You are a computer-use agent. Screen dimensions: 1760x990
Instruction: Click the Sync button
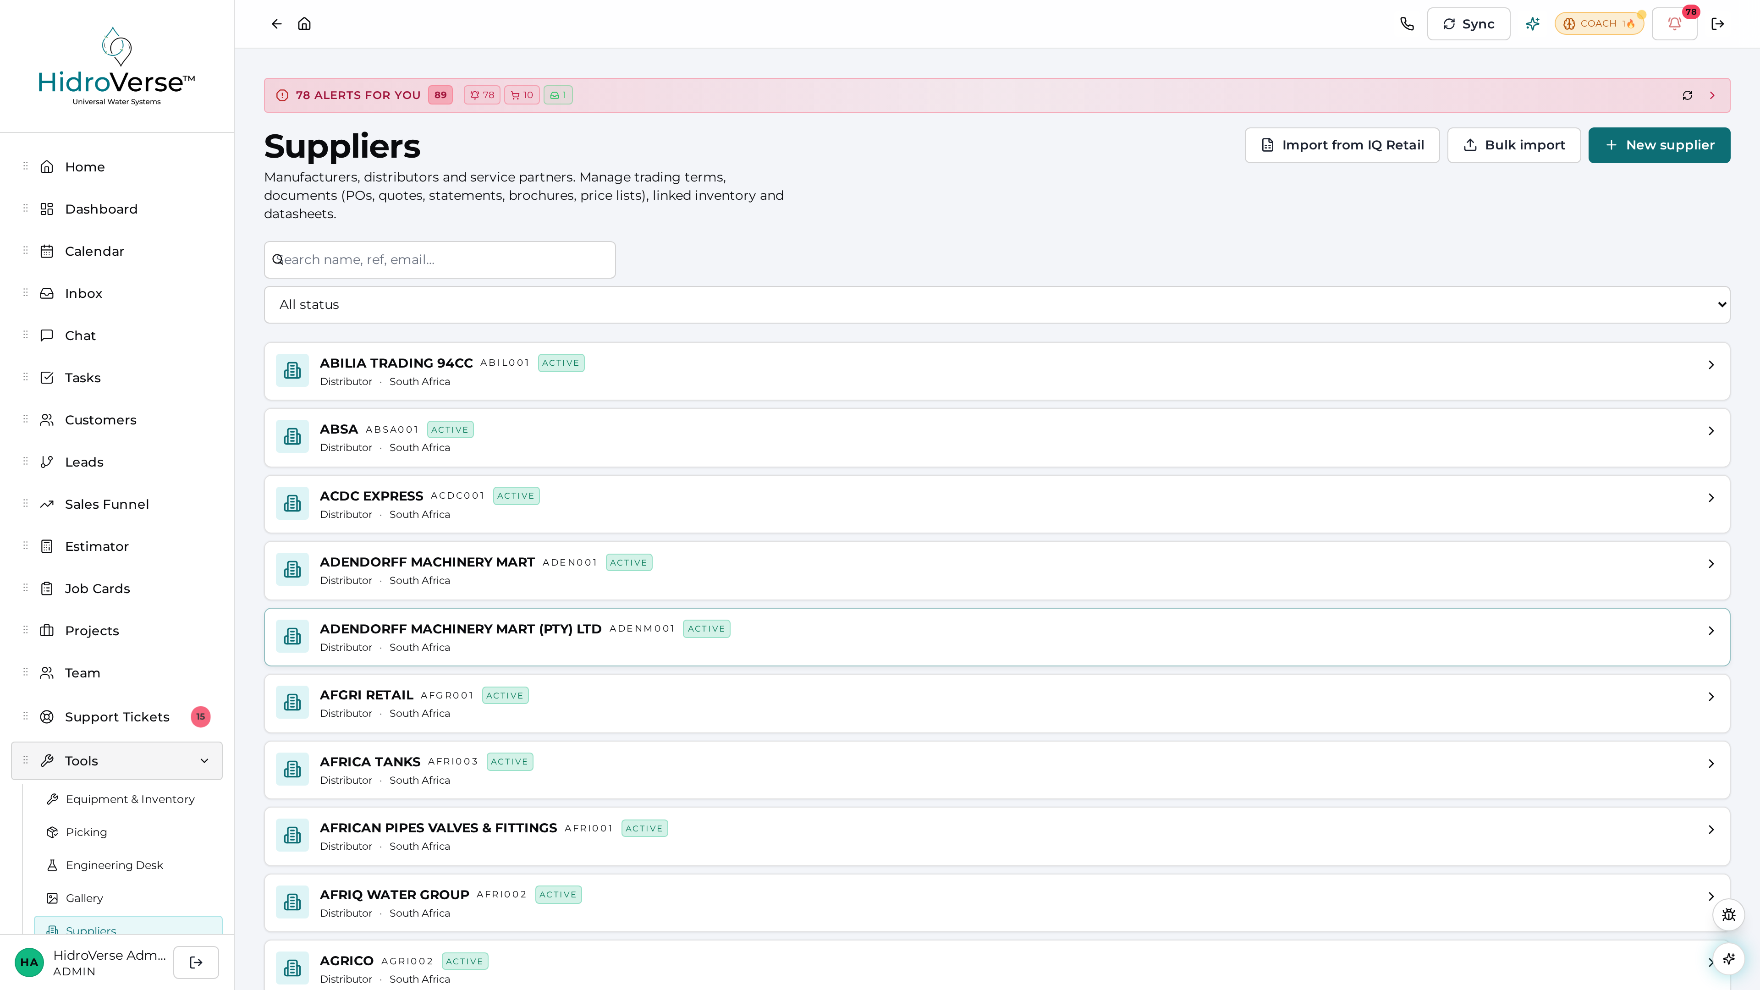(1468, 24)
